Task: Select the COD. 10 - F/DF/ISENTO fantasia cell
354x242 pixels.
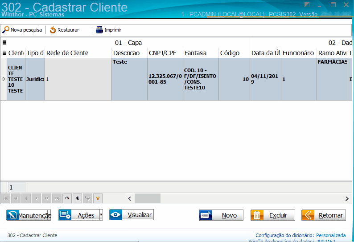Action: click(201, 79)
